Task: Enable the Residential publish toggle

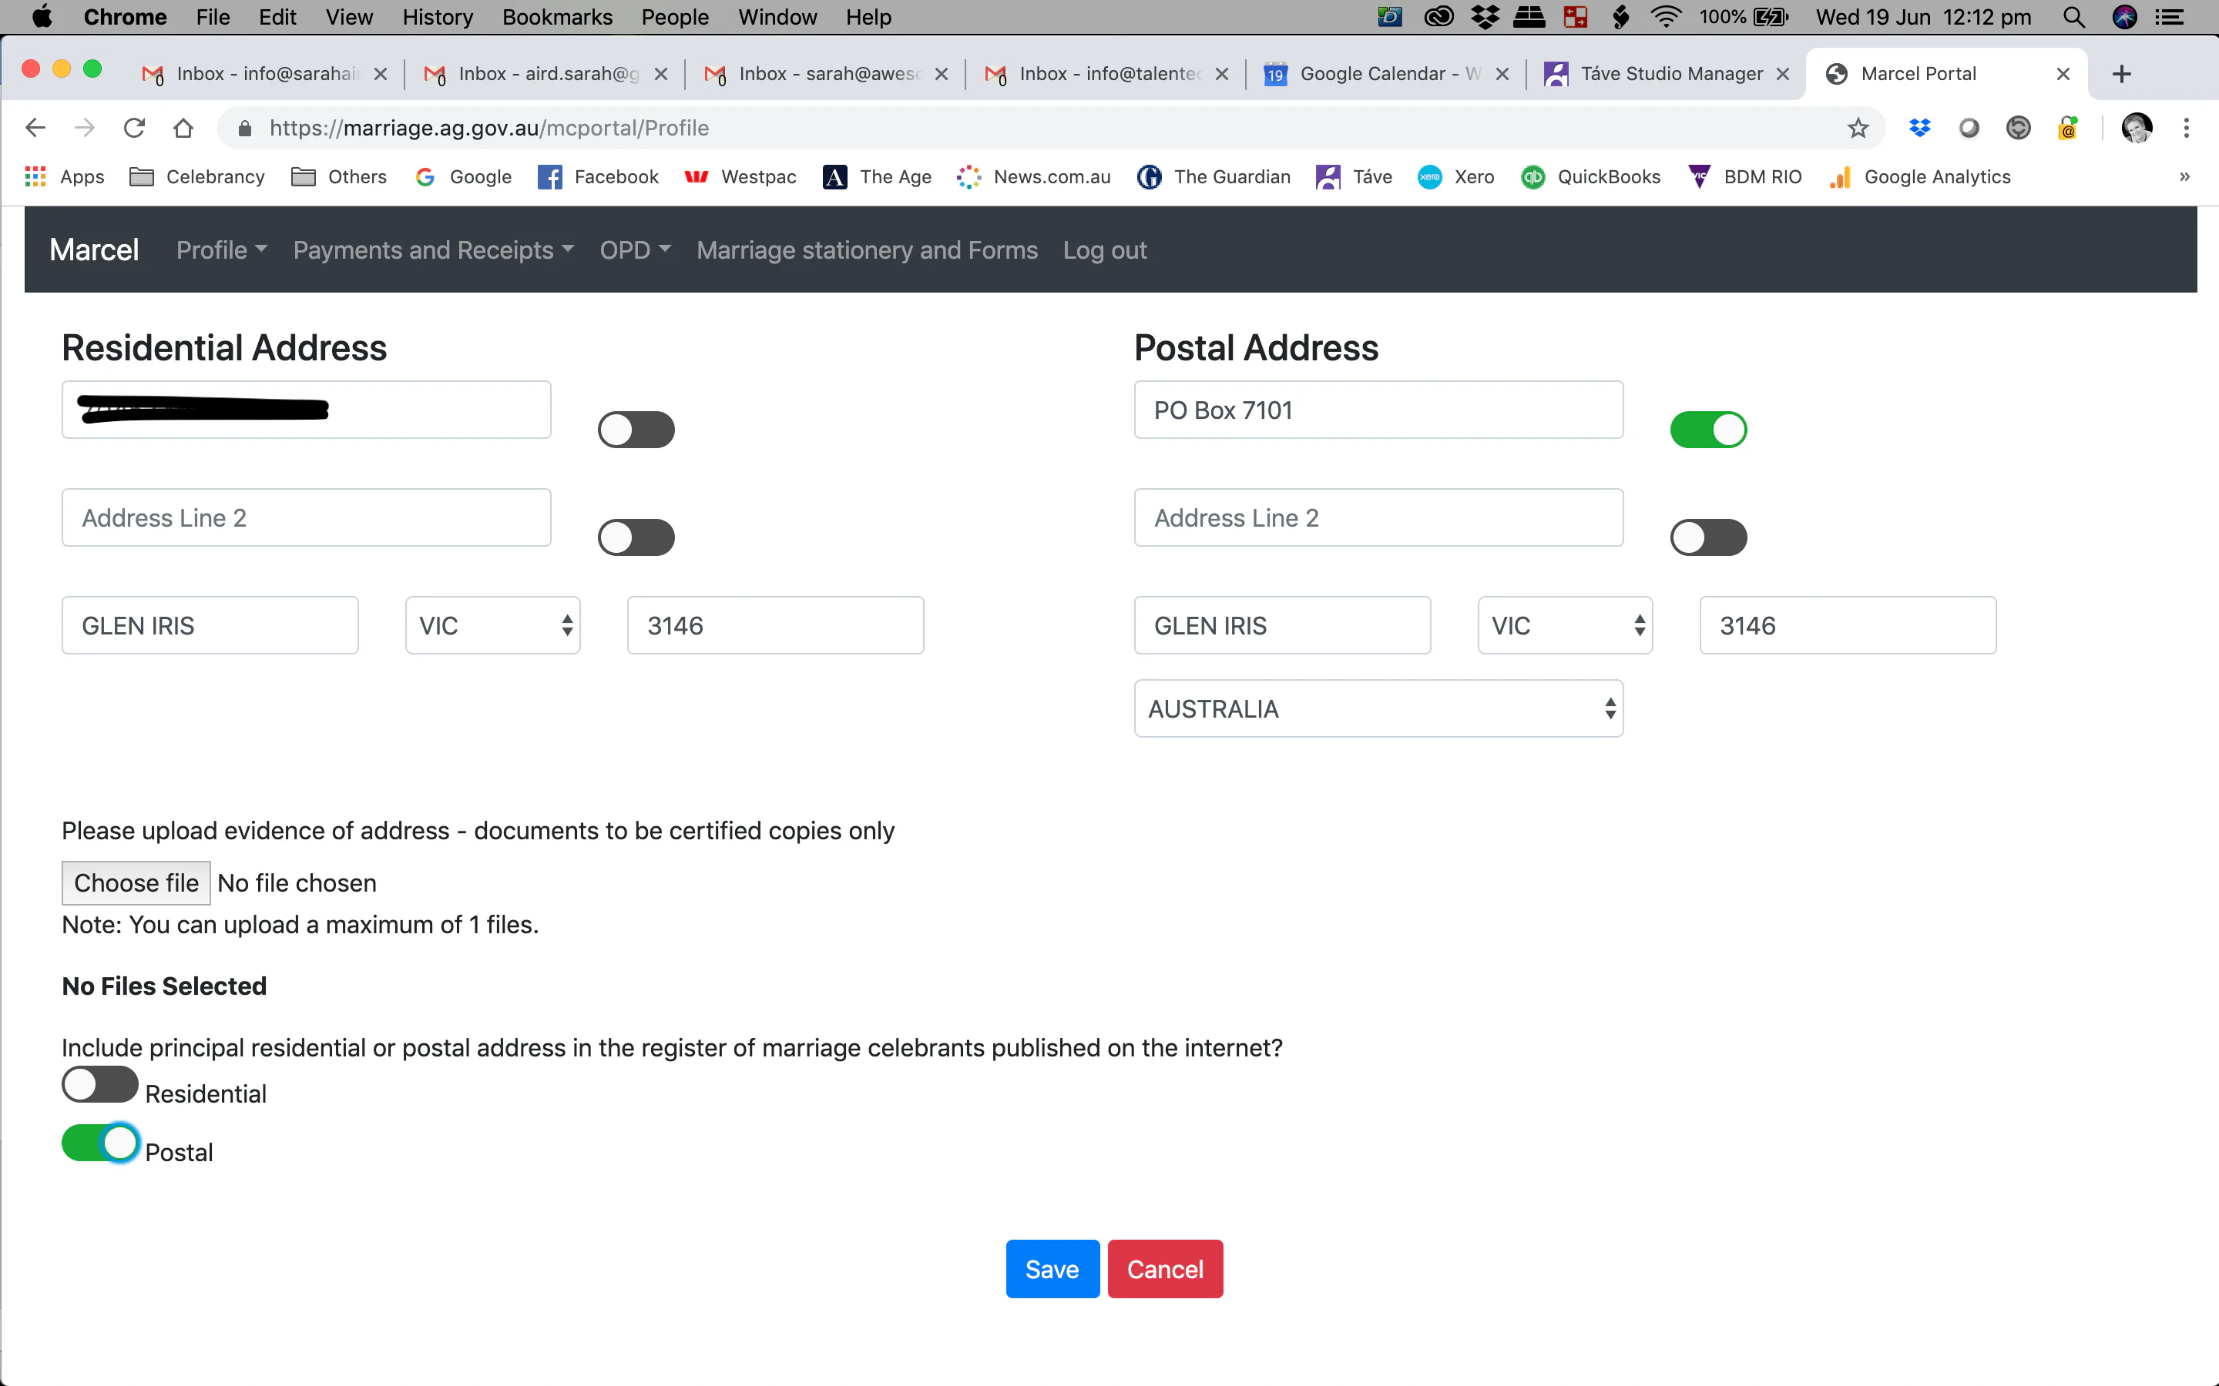Action: point(100,1086)
